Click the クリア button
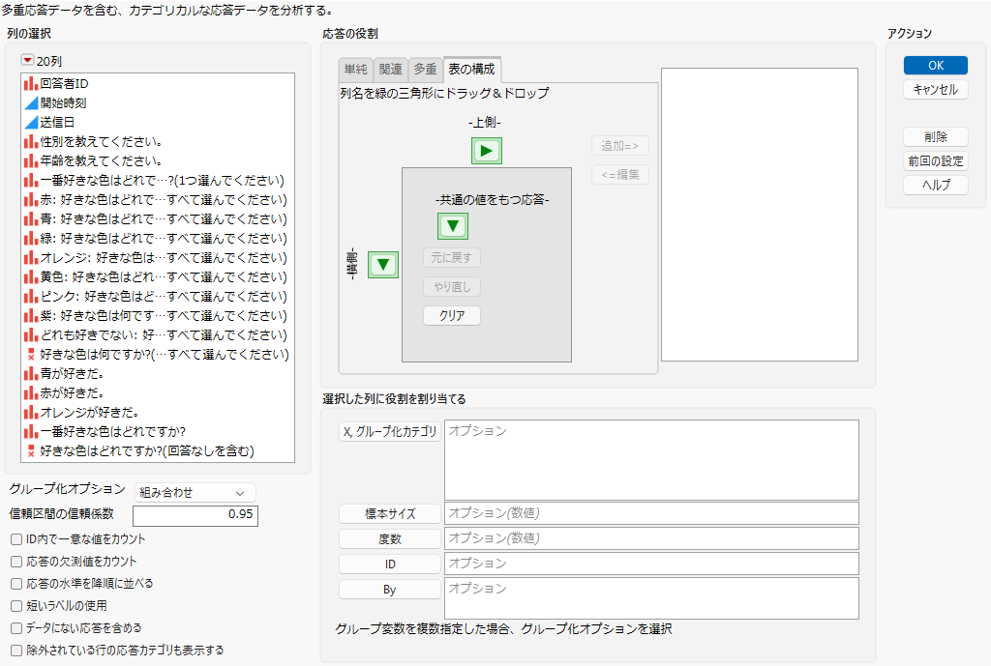The image size is (991, 666). tap(452, 316)
